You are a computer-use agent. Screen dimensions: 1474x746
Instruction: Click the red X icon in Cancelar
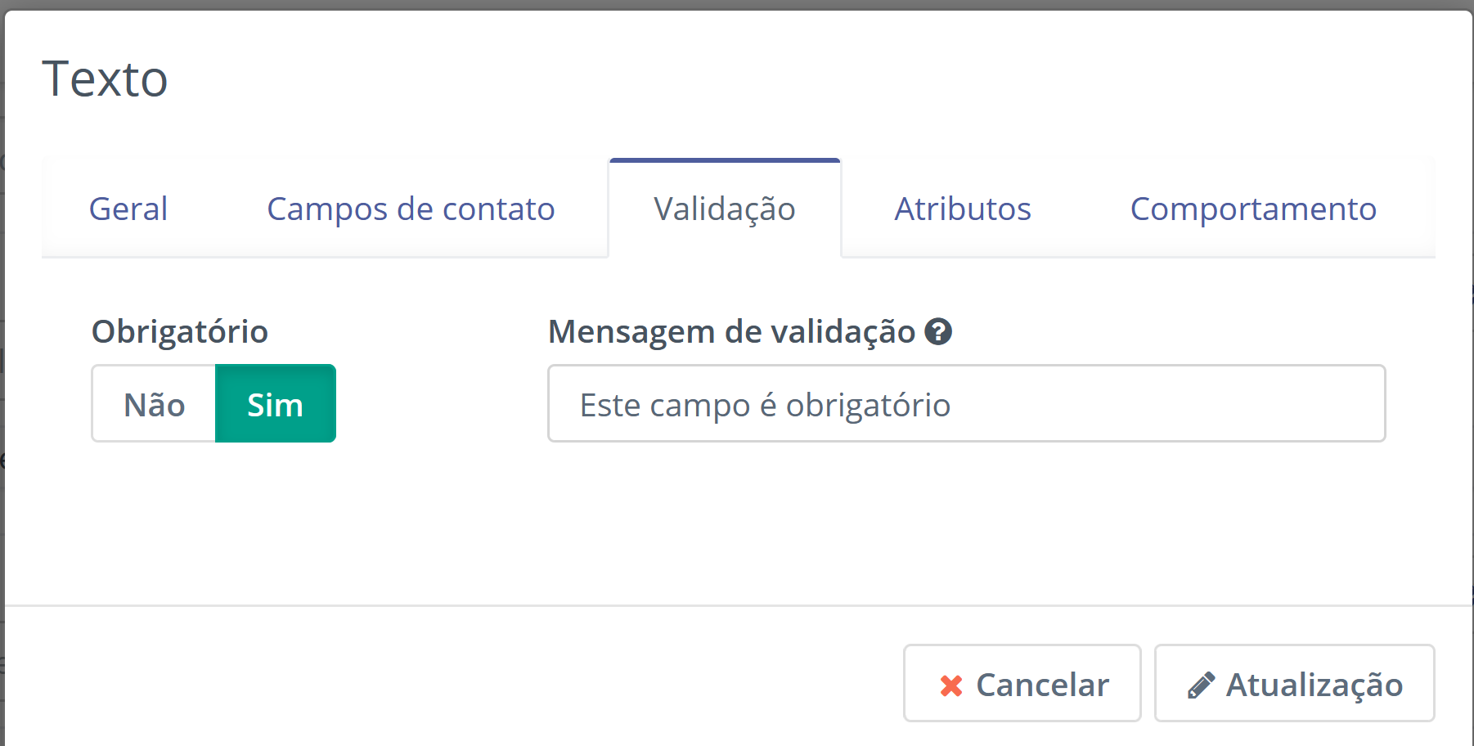point(951,685)
